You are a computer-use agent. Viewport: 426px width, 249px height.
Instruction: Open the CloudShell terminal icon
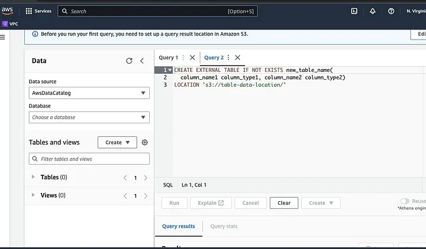click(x=354, y=11)
